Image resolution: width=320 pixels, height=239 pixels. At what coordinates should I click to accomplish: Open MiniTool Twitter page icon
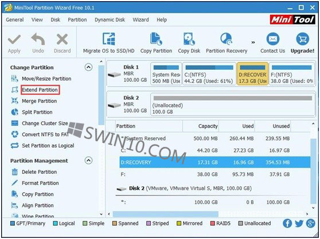[299, 224]
